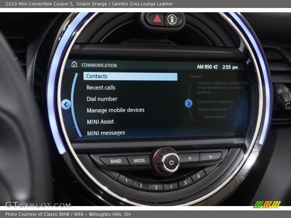The width and height of the screenshot is (291, 218).
Task: Open MINI messages
Action: tap(106, 133)
